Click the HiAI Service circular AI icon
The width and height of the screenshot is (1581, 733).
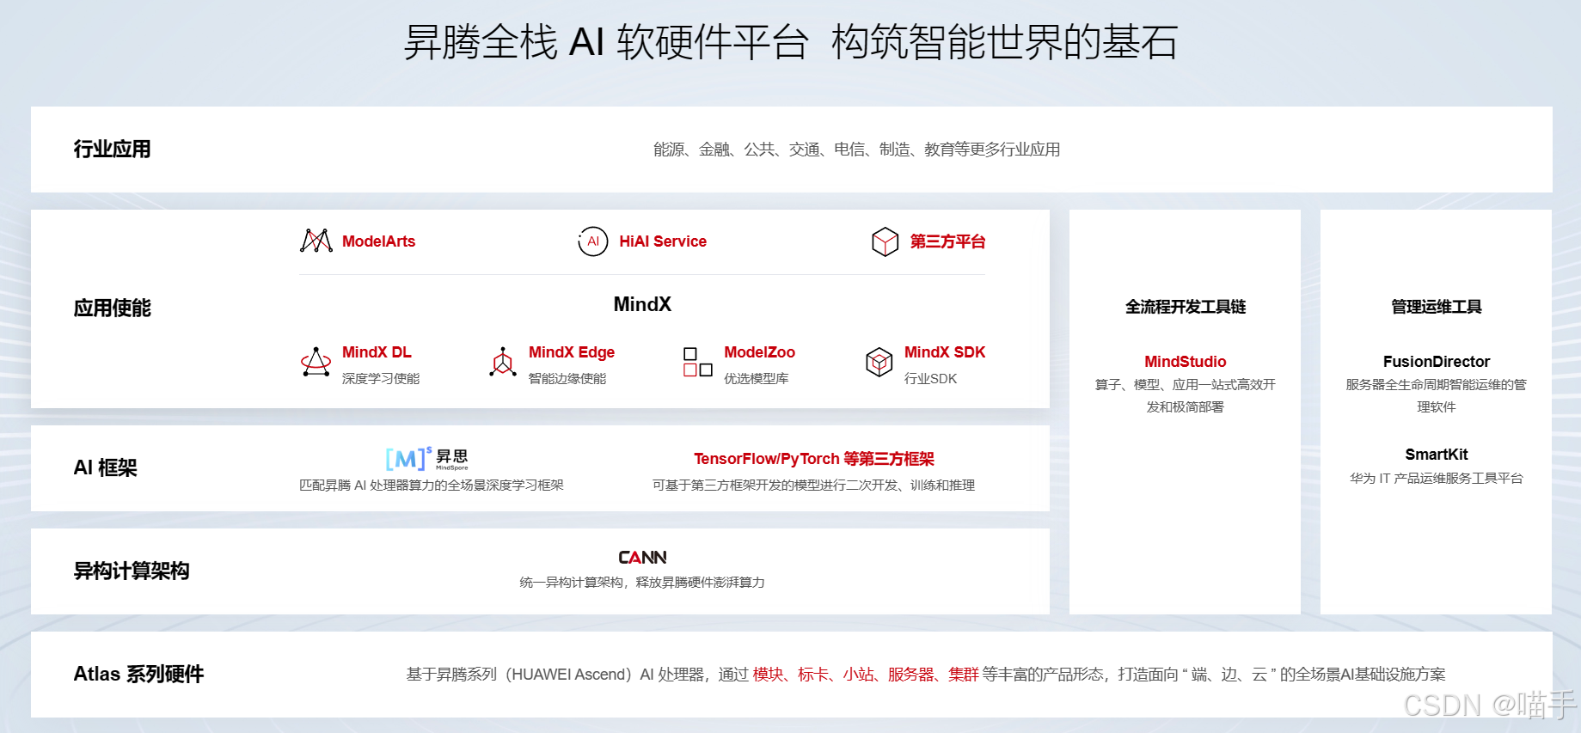[x=593, y=241]
